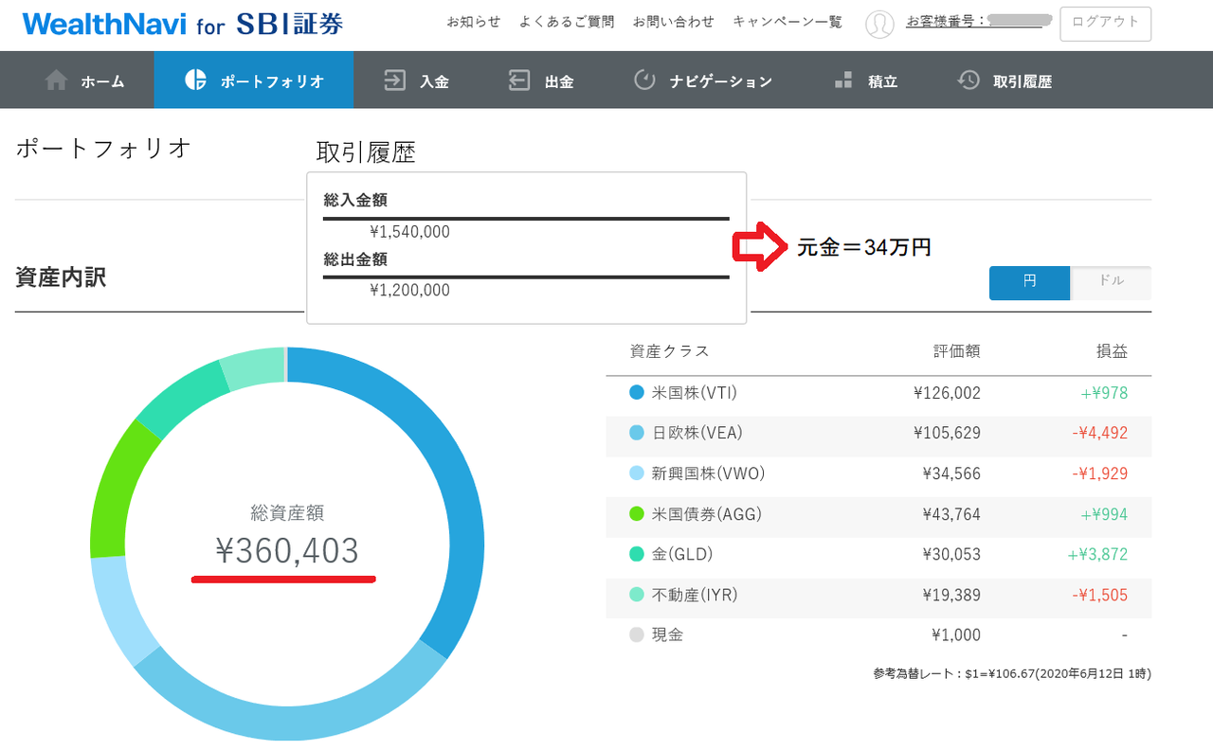Viewport: 1213px width, 750px height.
Task: Click the VEA valuation ¥105,629
Action: tap(947, 433)
